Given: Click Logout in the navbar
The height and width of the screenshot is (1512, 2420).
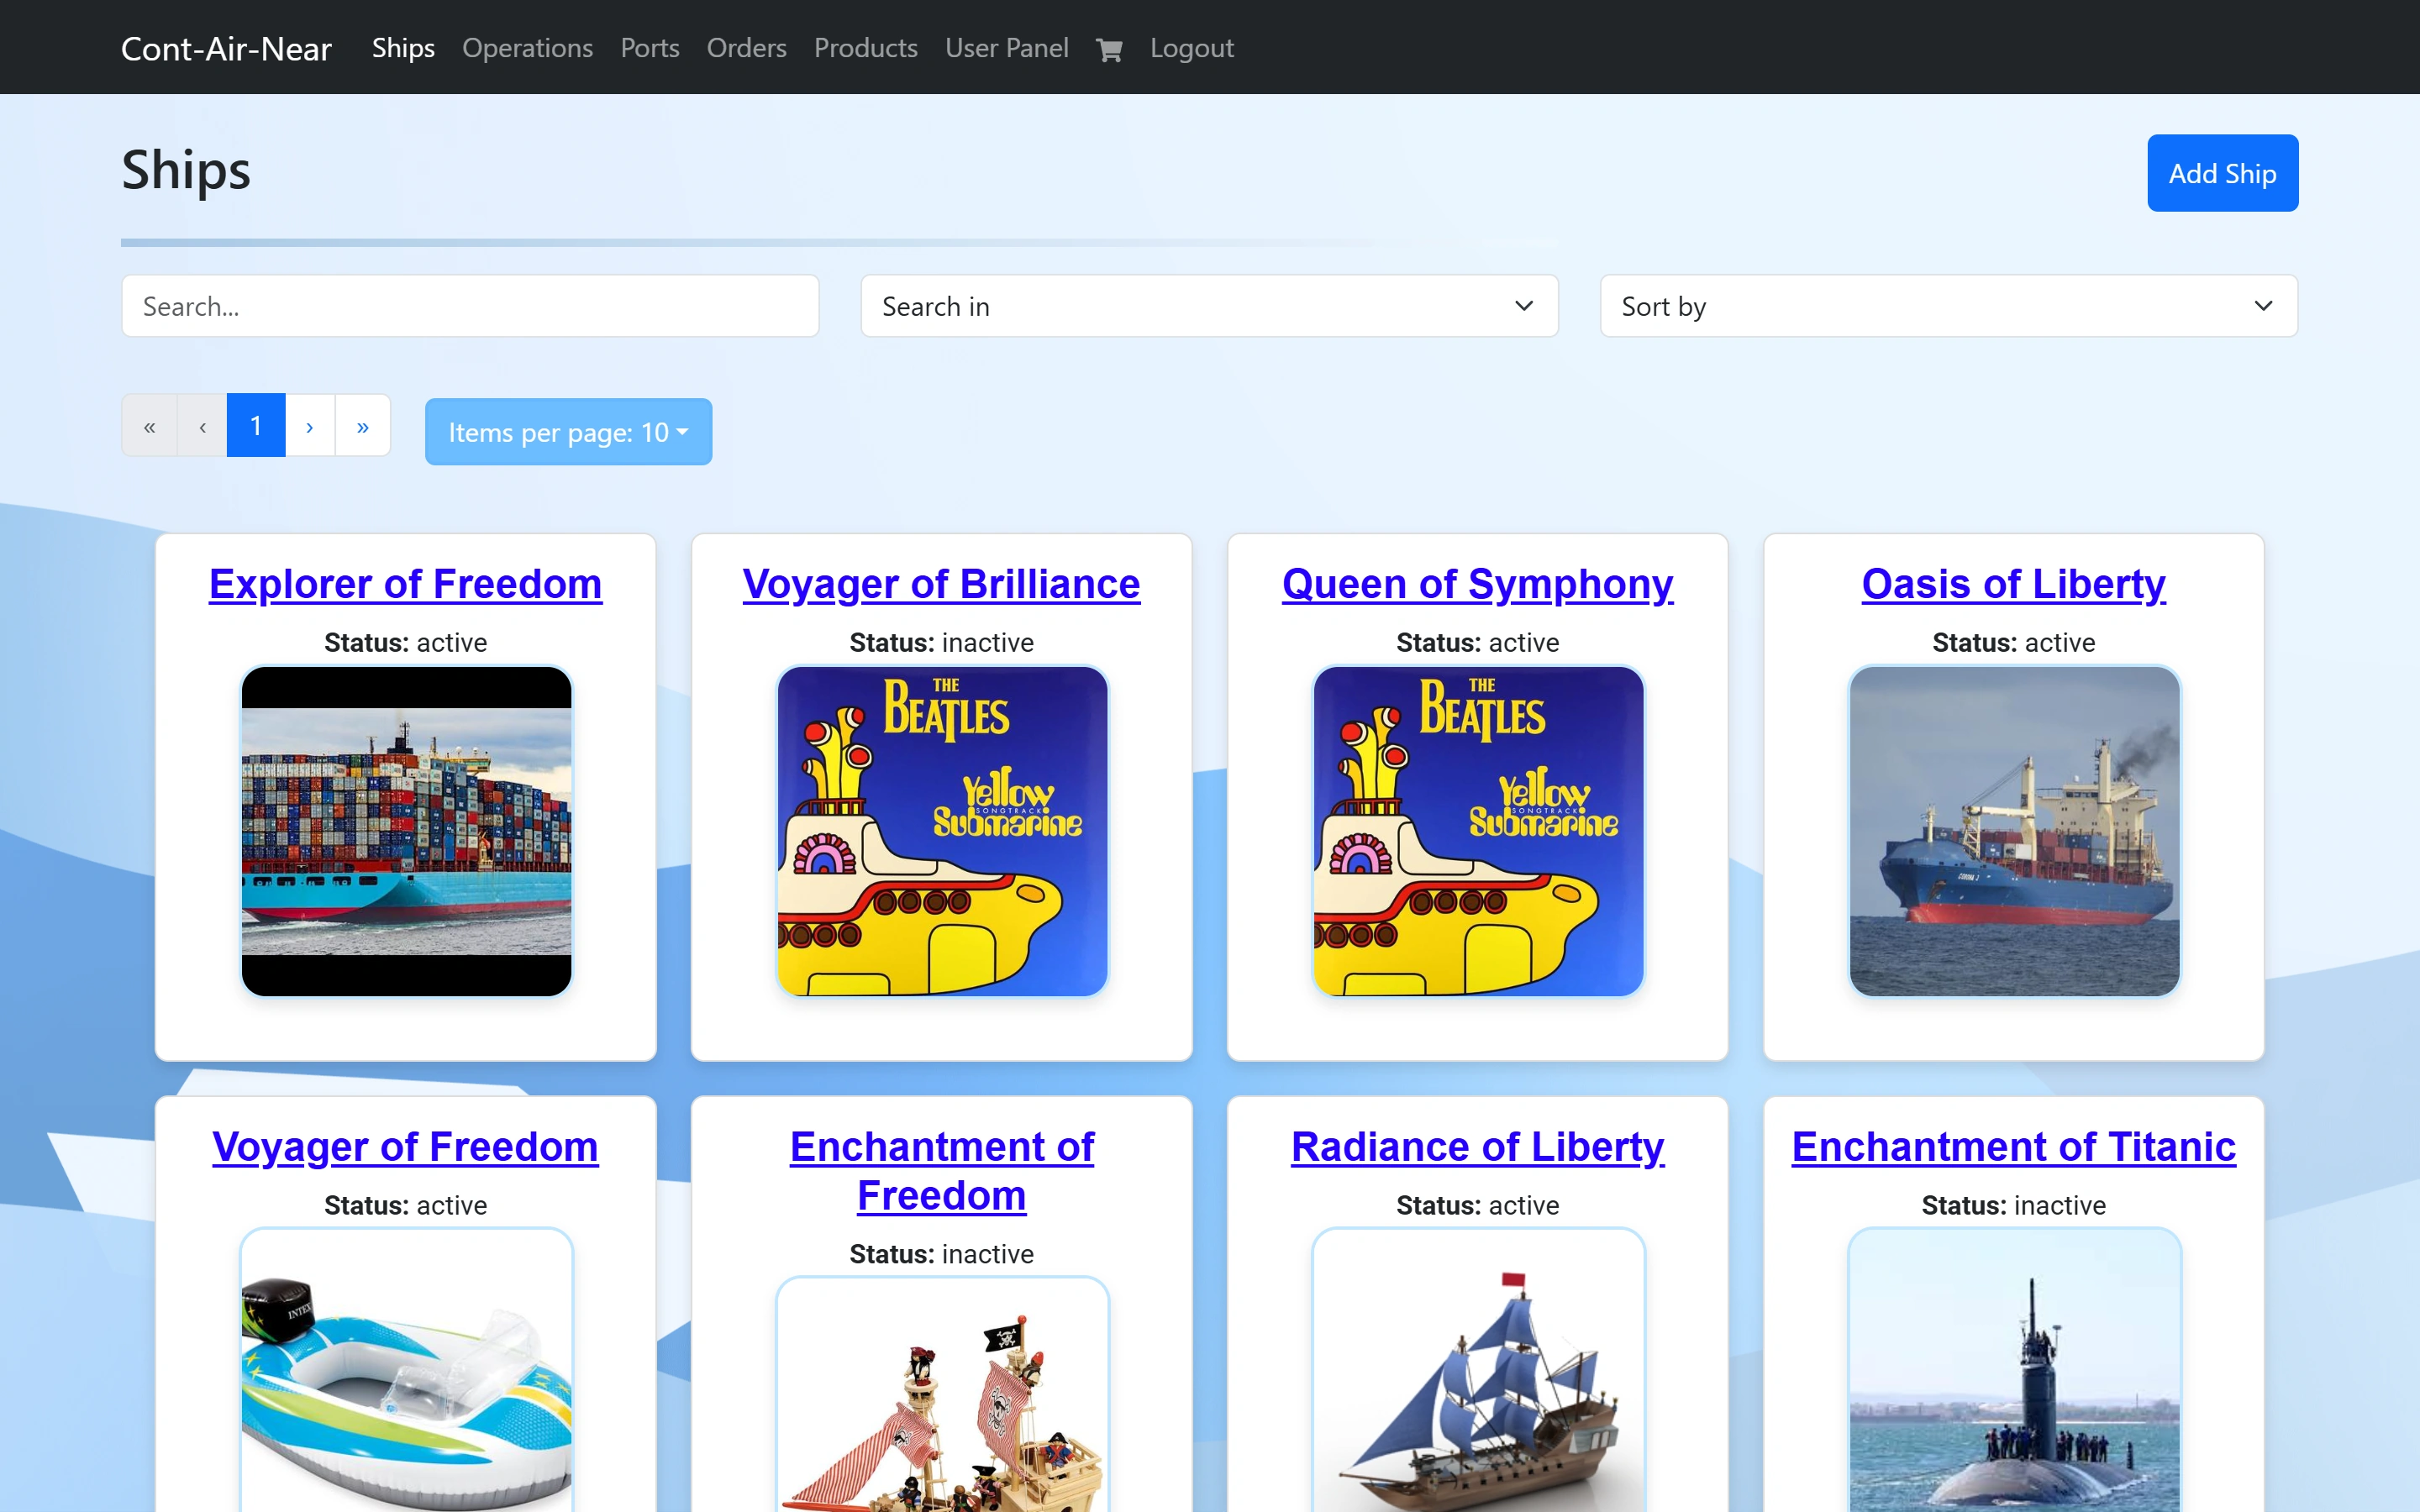Looking at the screenshot, I should 1191,48.
